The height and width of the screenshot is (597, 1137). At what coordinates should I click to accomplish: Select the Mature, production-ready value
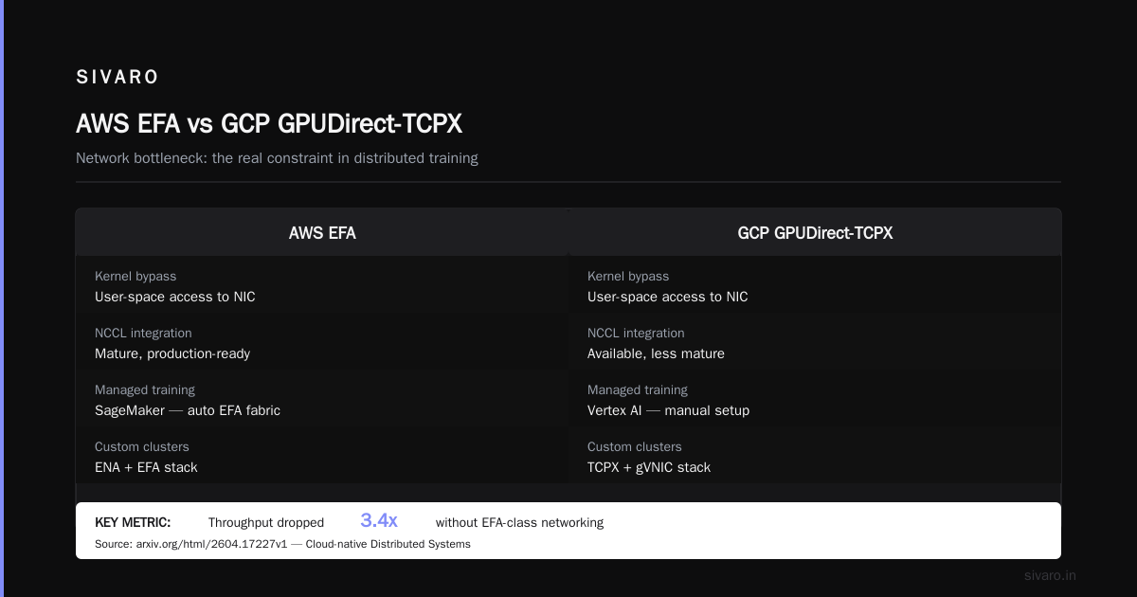point(172,353)
